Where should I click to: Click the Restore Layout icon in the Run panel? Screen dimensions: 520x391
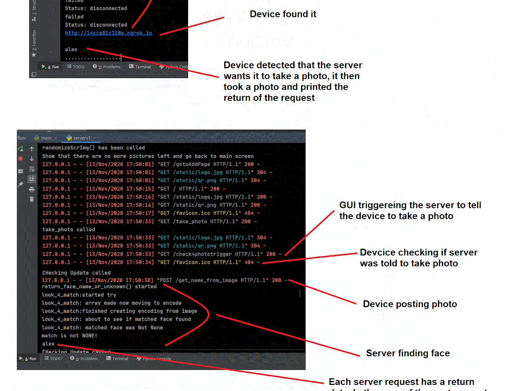(x=21, y=171)
